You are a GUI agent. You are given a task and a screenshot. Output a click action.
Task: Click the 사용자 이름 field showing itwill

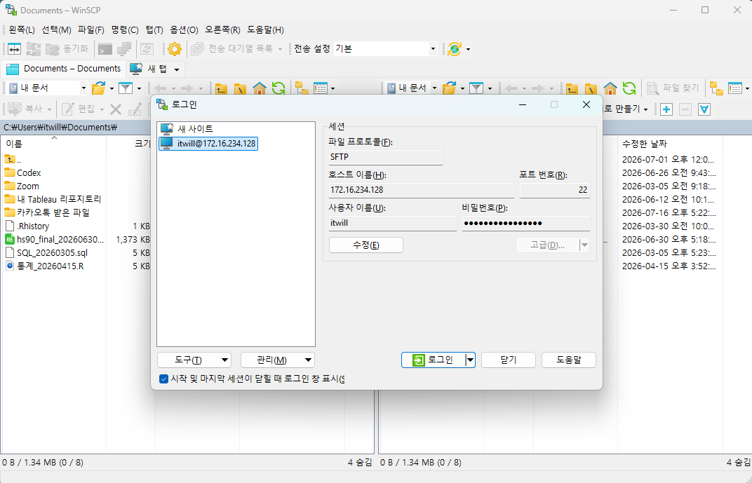[392, 224]
